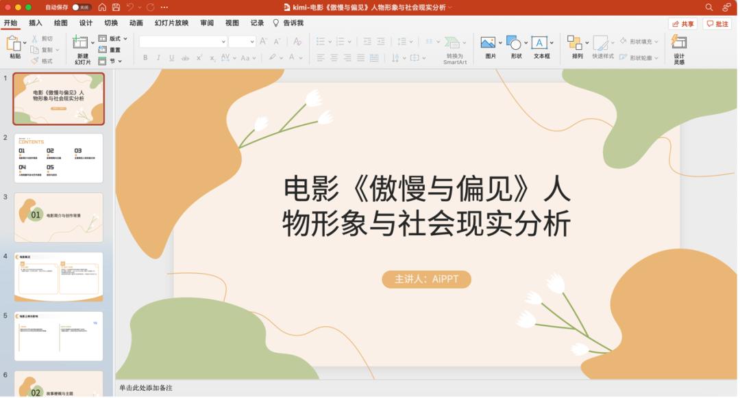The height and width of the screenshot is (398, 740).
Task: Select slide 3 thumbnail labeled 01
Action: click(x=58, y=217)
